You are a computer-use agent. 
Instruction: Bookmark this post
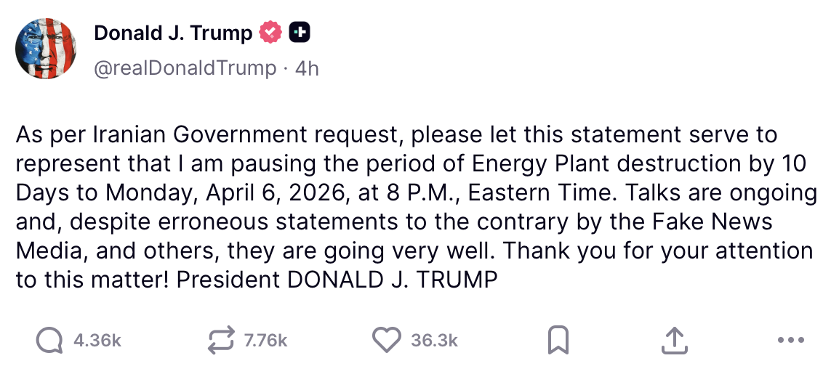click(558, 340)
